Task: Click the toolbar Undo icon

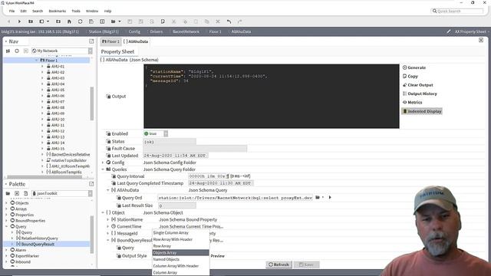Action: tap(229, 21)
